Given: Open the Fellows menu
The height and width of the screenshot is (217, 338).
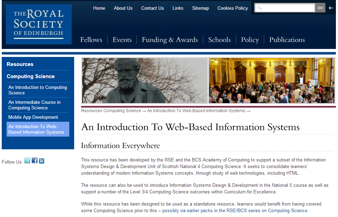Looking at the screenshot, I should coord(91,40).
